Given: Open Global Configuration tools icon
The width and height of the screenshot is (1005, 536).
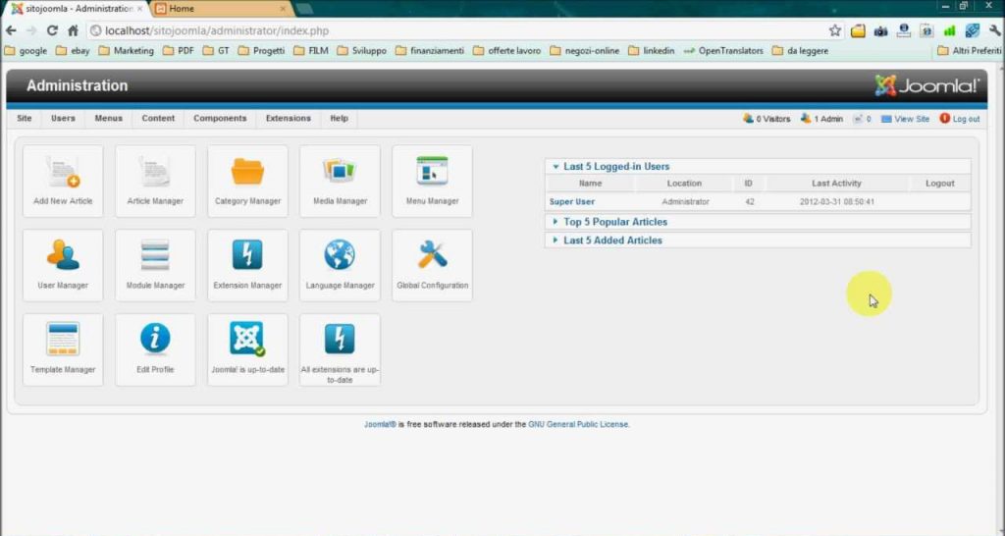Looking at the screenshot, I should tap(432, 265).
